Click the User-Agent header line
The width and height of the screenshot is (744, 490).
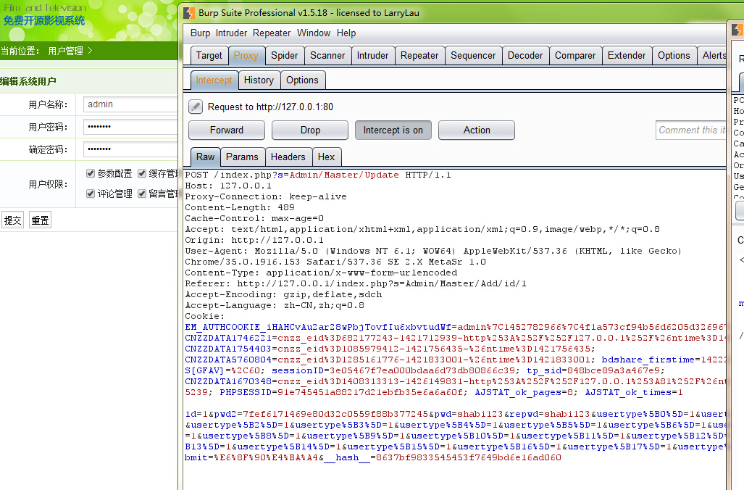[x=432, y=257]
